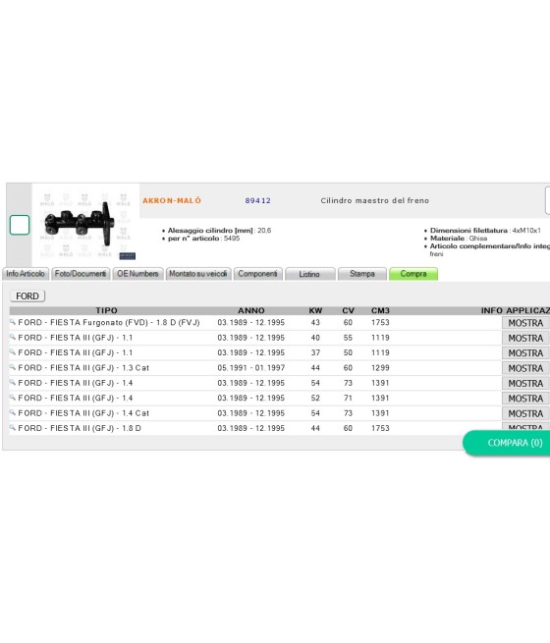Click magnifier icon on 1.4 row with 52 KW
The image size is (550, 643).
[13, 398]
